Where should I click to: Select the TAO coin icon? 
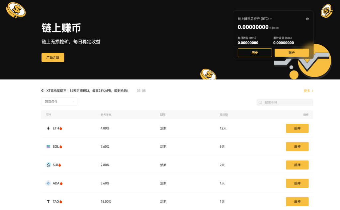48,201
